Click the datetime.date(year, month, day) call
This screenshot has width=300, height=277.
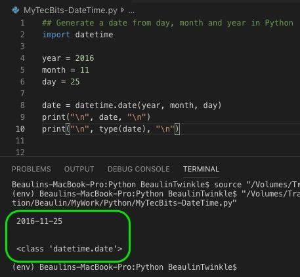click(x=148, y=105)
